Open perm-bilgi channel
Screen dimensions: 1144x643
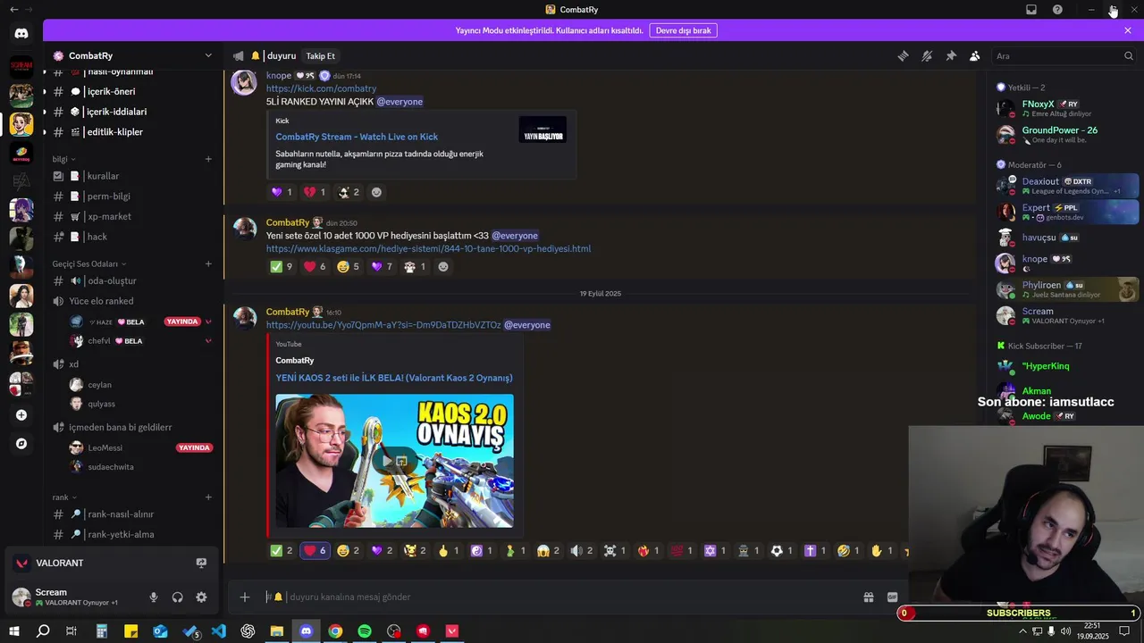coord(131,196)
